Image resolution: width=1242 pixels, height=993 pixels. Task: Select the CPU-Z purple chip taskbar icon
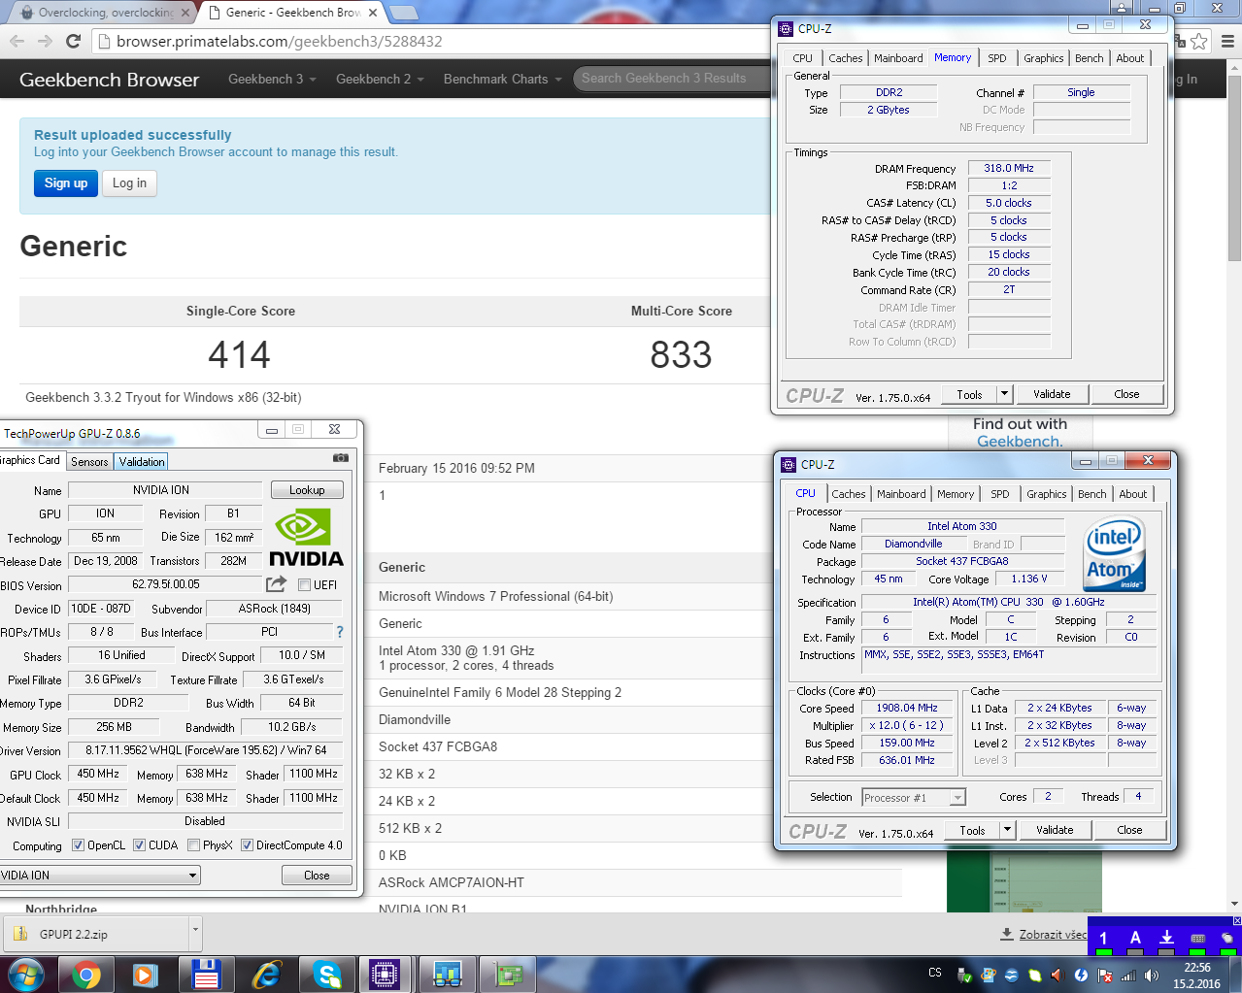click(386, 974)
